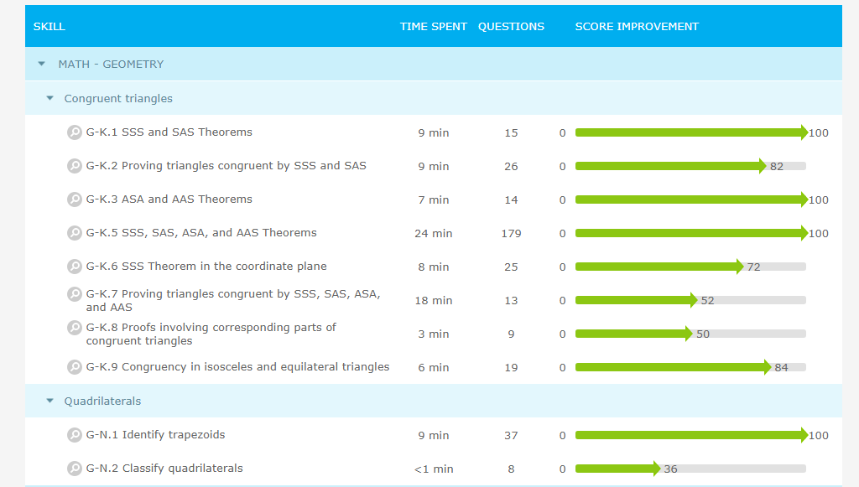Click magnifier icon beside G-K.8 Proofs skill
The image size is (859, 487).
tap(75, 328)
